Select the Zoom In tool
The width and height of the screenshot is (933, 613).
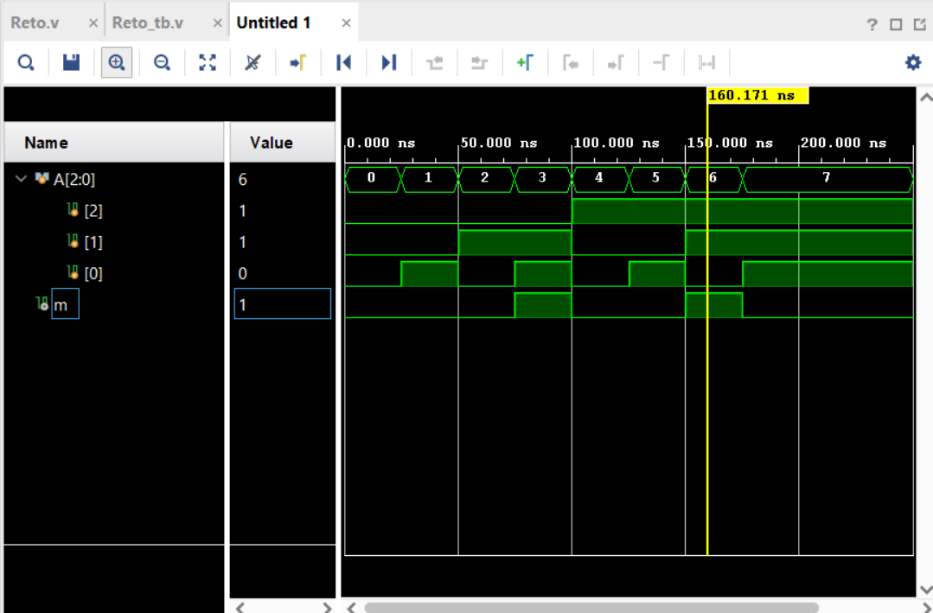click(x=116, y=61)
